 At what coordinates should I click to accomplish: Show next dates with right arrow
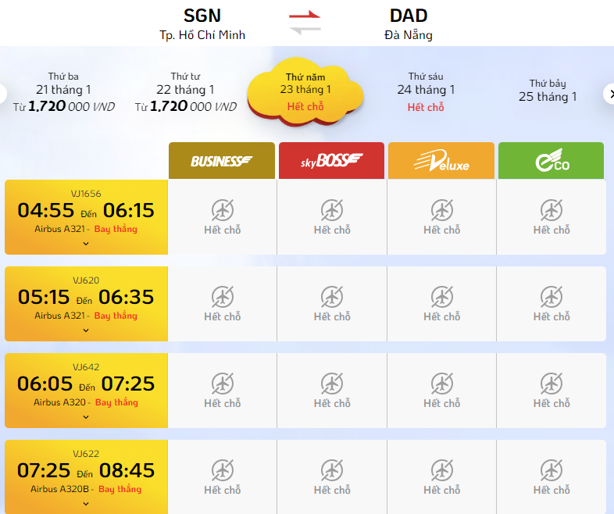click(x=609, y=94)
